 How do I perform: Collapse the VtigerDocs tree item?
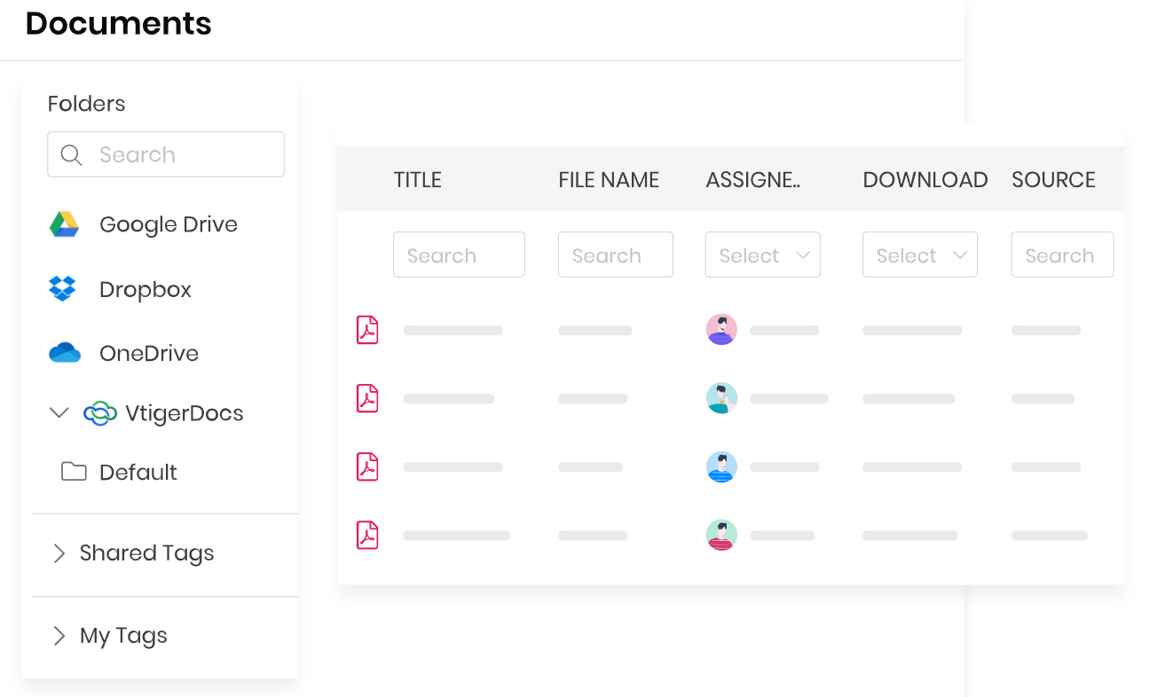59,412
